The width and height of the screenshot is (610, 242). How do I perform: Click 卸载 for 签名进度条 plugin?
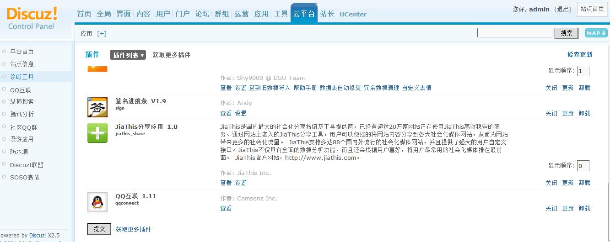pyautogui.click(x=584, y=113)
